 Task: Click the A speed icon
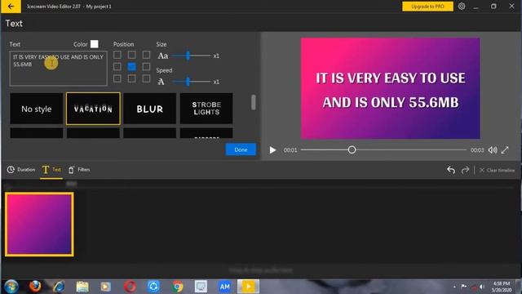click(161, 82)
